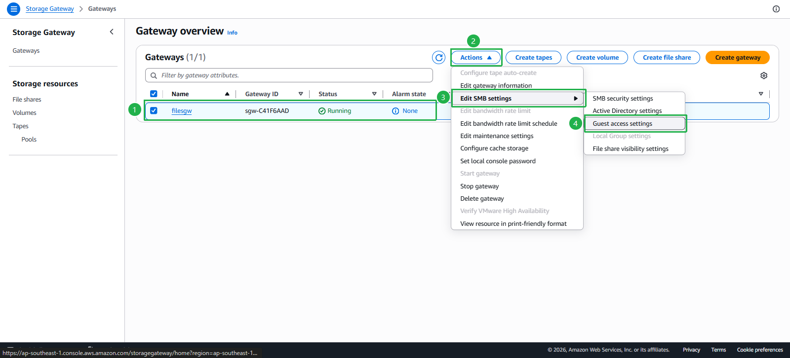Screen dimensions: 790x358
Task: Refresh the gateways list
Action: [438, 58]
